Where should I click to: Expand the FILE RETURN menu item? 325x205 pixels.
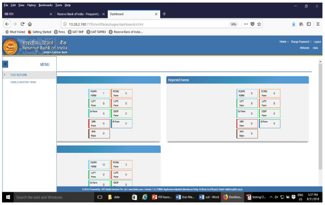coord(18,75)
